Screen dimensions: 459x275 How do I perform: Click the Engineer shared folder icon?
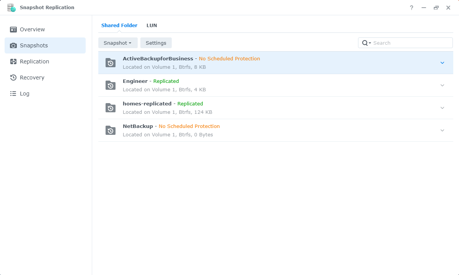[x=111, y=85]
